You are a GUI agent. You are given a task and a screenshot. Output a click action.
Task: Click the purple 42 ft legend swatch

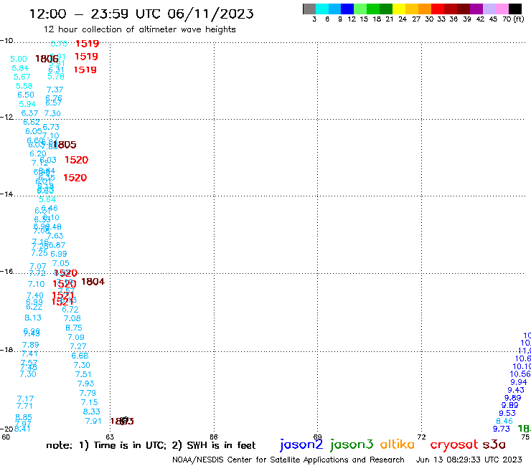tap(476, 9)
